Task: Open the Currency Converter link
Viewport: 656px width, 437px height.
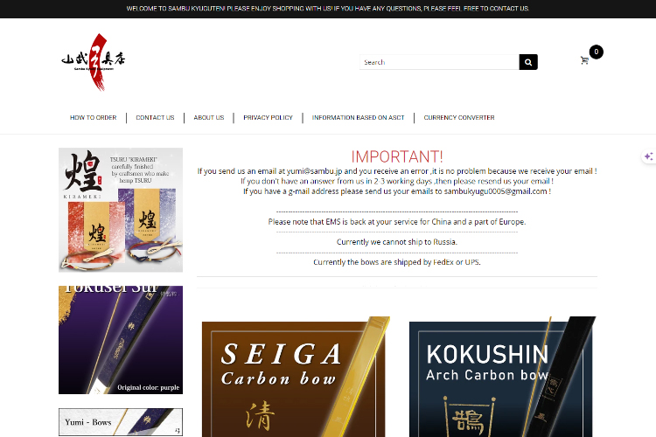Action: pyautogui.click(x=459, y=118)
